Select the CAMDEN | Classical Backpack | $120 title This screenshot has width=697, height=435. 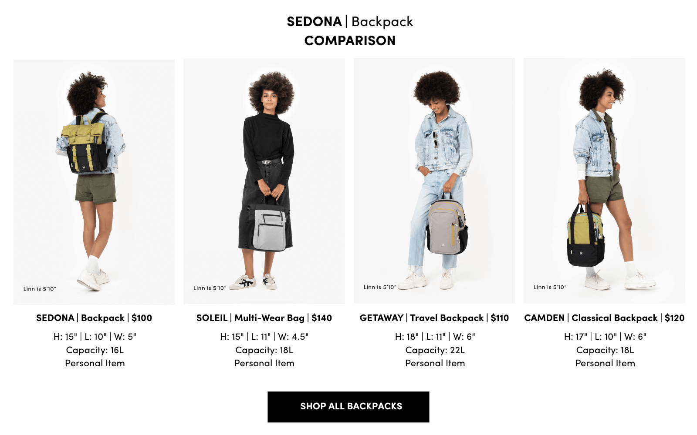(604, 318)
